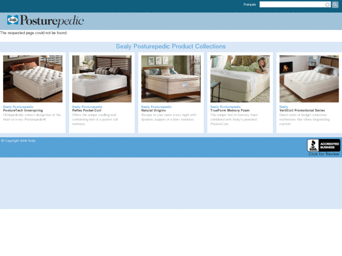Click the TrueForm Memory Foam title
342x256 pixels.
tap(230, 110)
